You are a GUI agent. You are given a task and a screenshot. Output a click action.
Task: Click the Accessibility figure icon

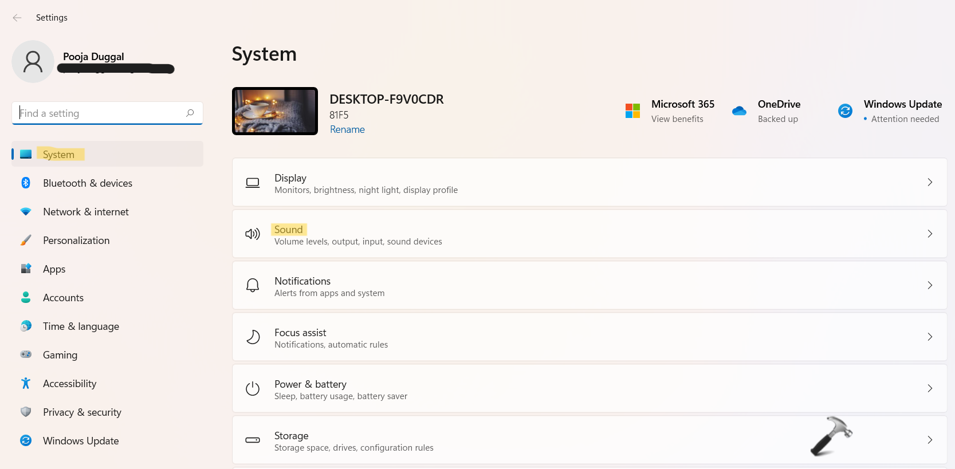[x=26, y=383]
